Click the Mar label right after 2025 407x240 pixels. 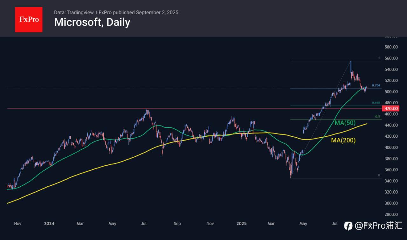pos(271,223)
